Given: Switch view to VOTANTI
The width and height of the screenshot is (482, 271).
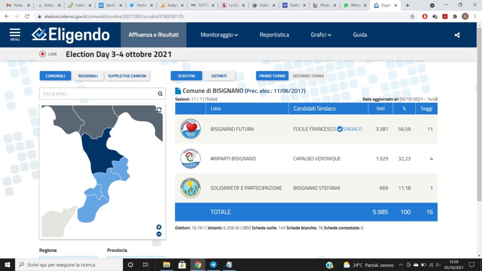Looking at the screenshot, I should coord(219,76).
